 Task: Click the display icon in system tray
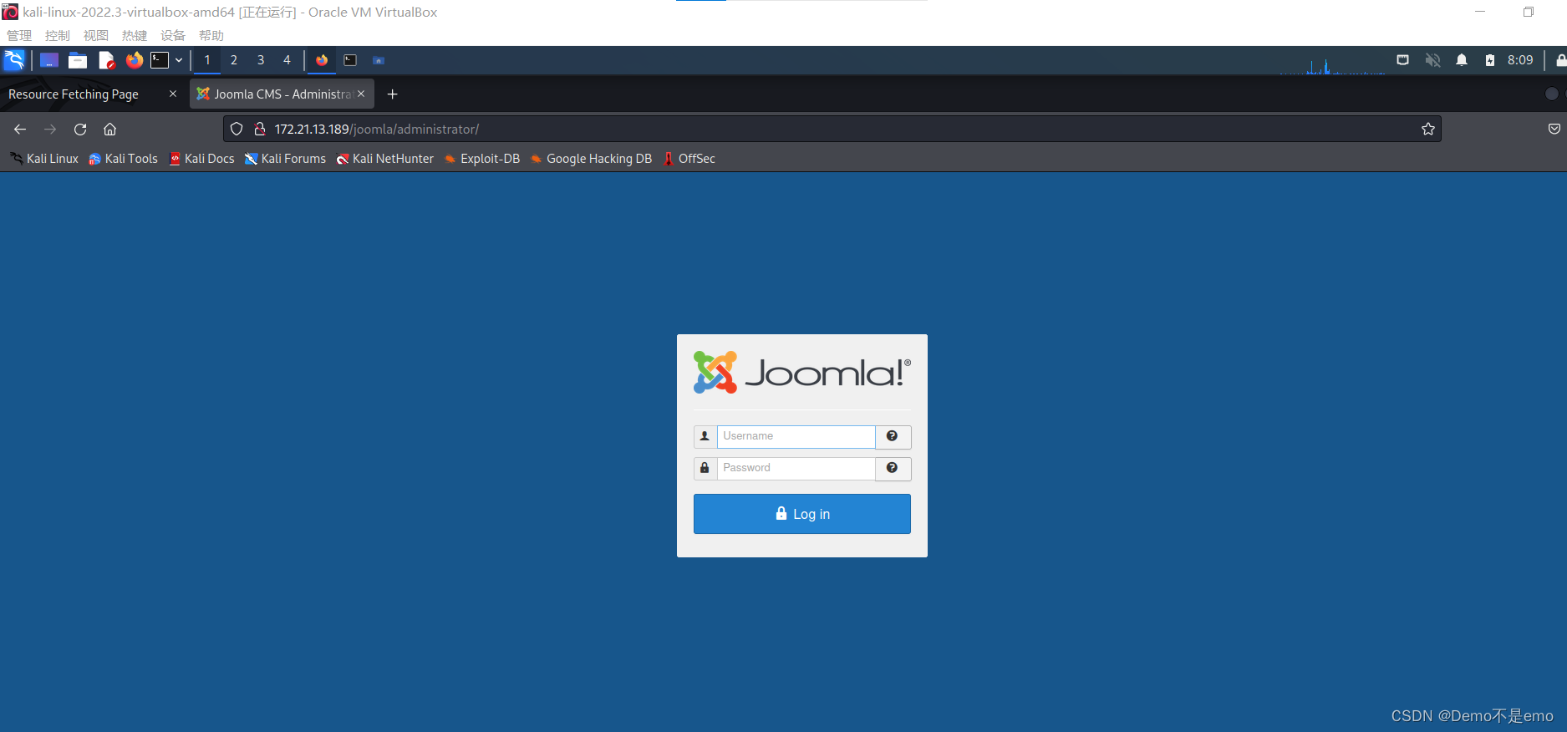pos(1403,60)
